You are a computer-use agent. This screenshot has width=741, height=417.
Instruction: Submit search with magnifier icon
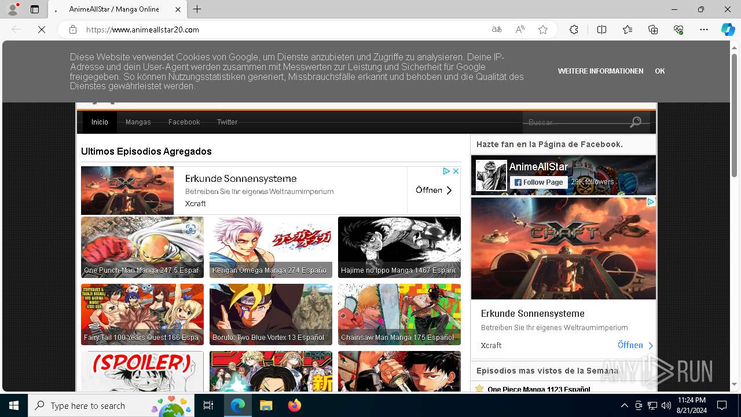[636, 122]
